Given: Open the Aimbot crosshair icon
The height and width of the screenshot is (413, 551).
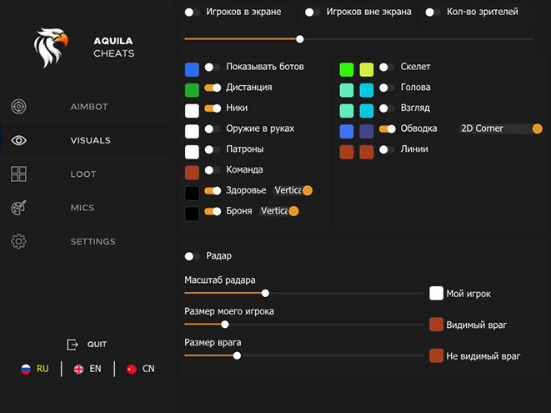Looking at the screenshot, I should click(x=19, y=107).
